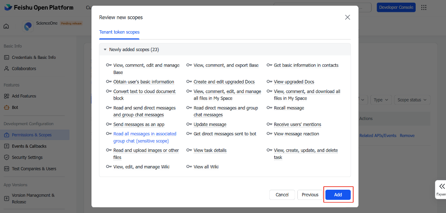Click the Previous button

coord(310,195)
